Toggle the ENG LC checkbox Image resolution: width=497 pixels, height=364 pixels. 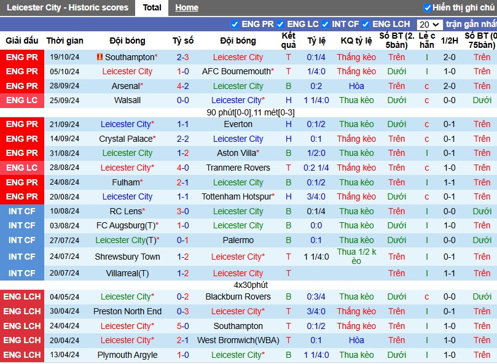point(280,25)
